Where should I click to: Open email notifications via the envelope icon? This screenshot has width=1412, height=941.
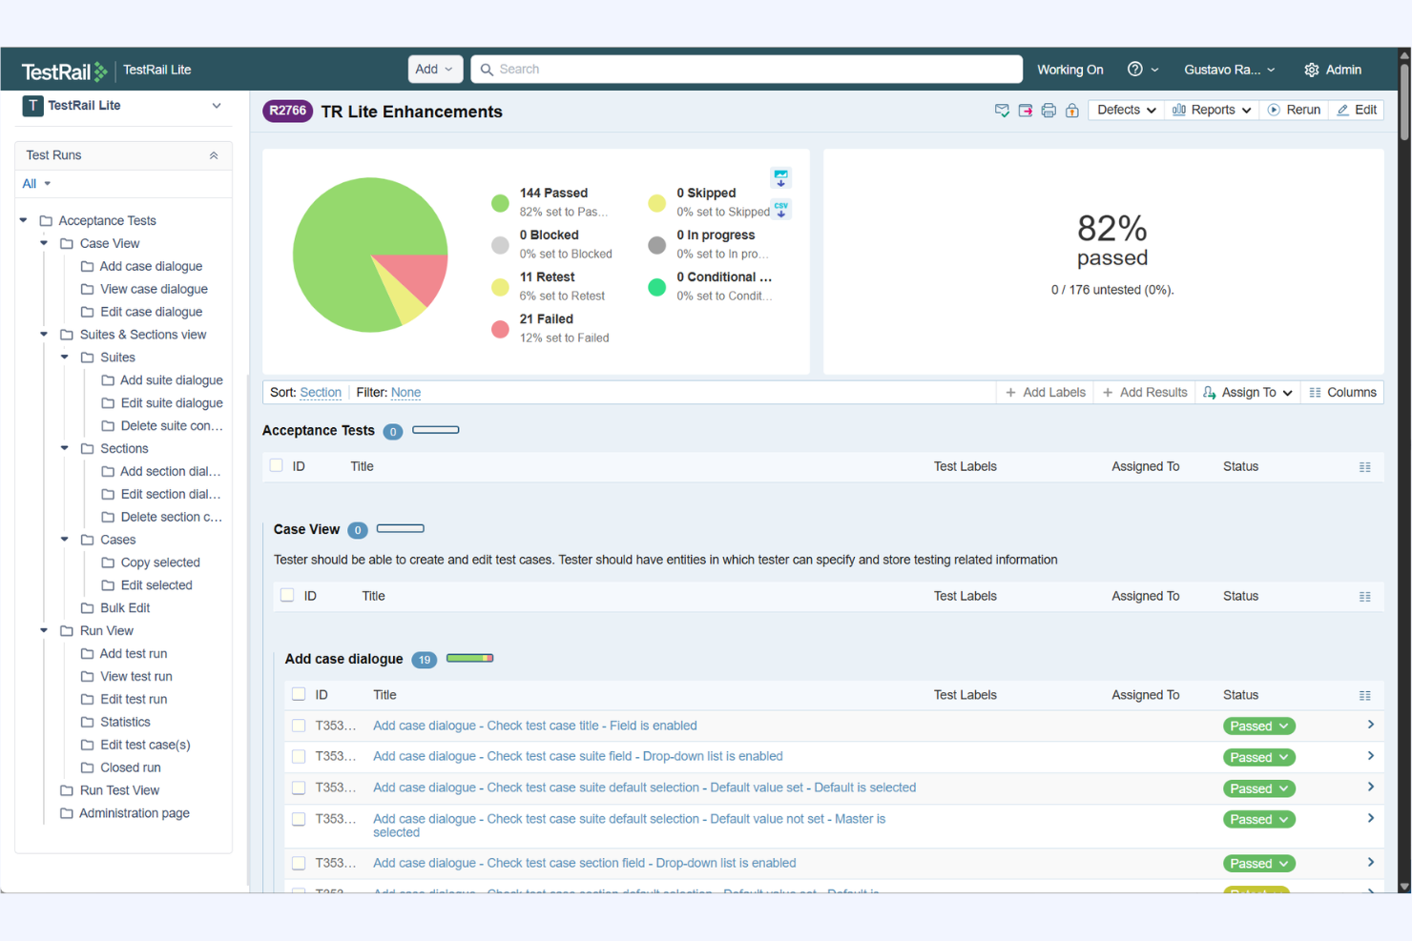[x=1002, y=111]
